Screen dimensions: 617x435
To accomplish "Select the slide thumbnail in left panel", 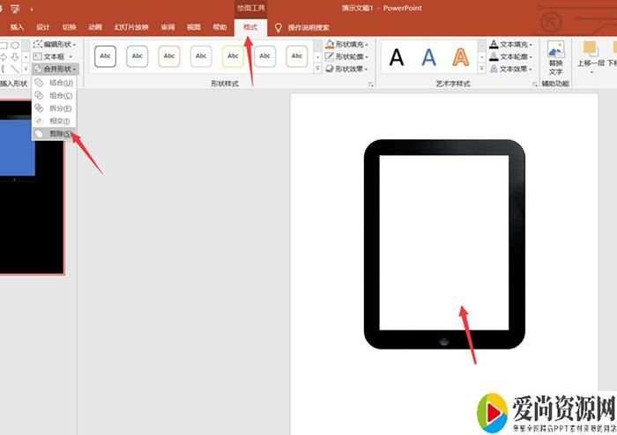I will click(x=32, y=187).
